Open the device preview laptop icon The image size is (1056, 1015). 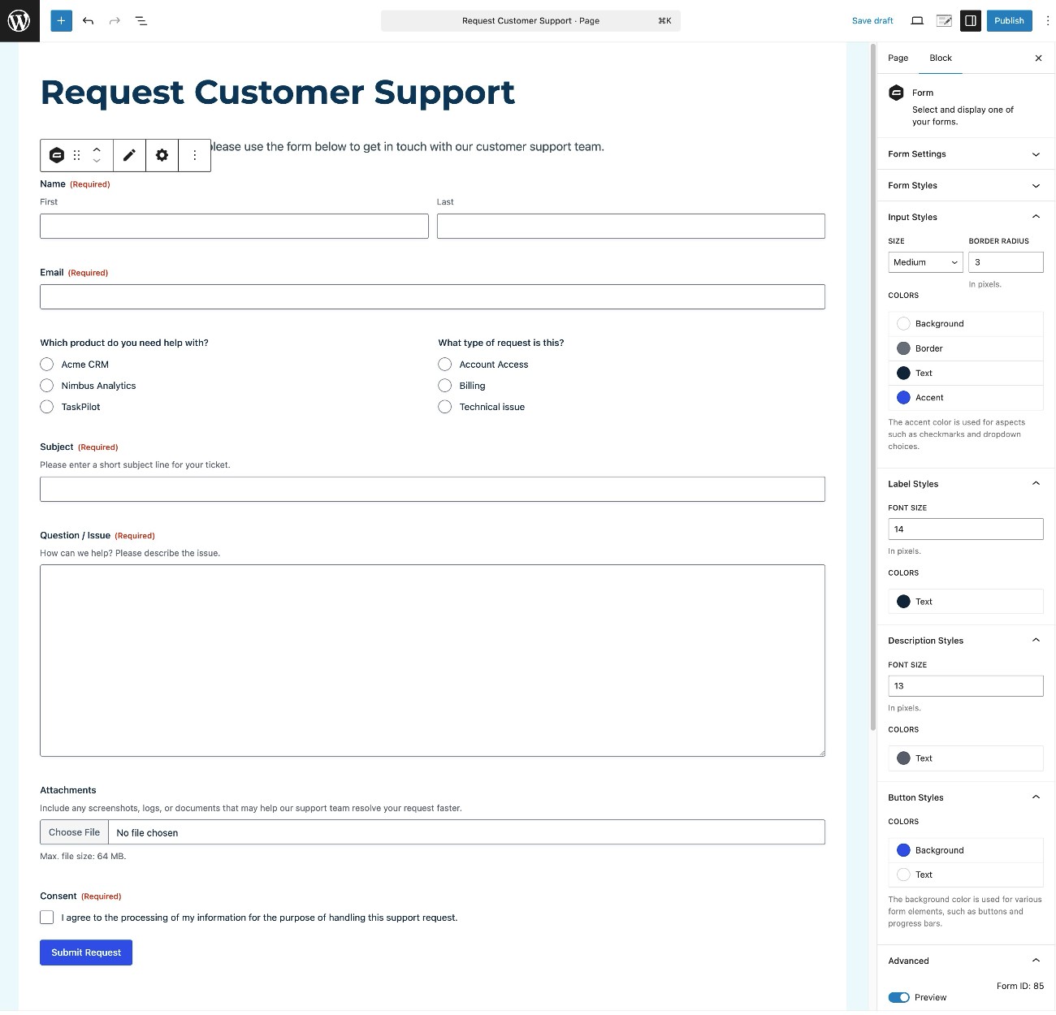916,20
